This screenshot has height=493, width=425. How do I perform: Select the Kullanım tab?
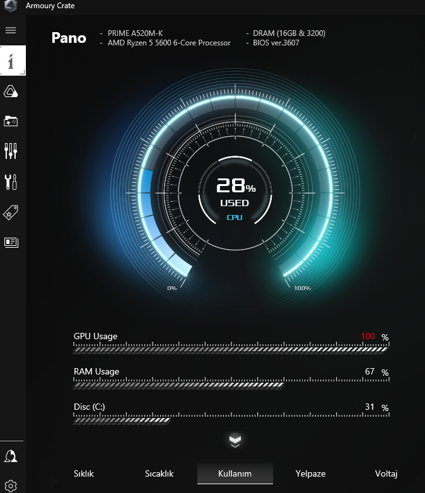pyautogui.click(x=235, y=473)
